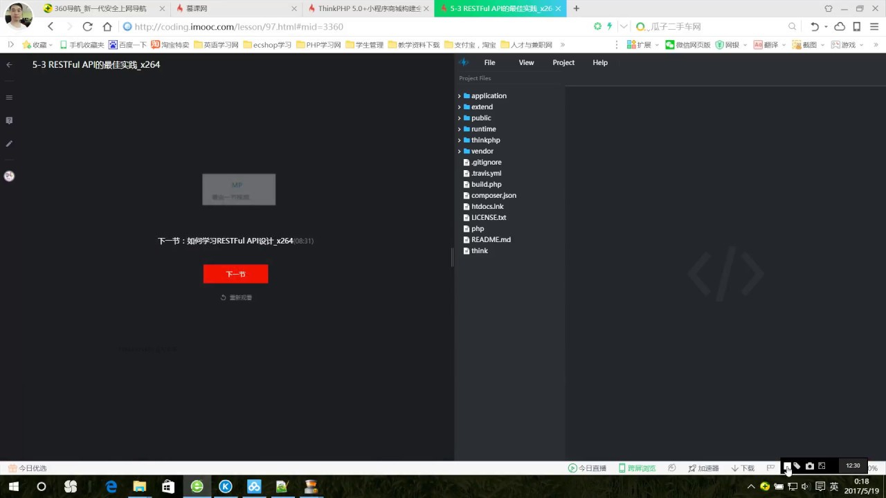The height and width of the screenshot is (498, 886).
Task: Click the volume icon in system tray
Action: tap(806, 486)
